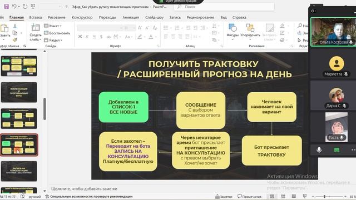Click the shape effects icon
356x200 pixels.
[x=283, y=40]
